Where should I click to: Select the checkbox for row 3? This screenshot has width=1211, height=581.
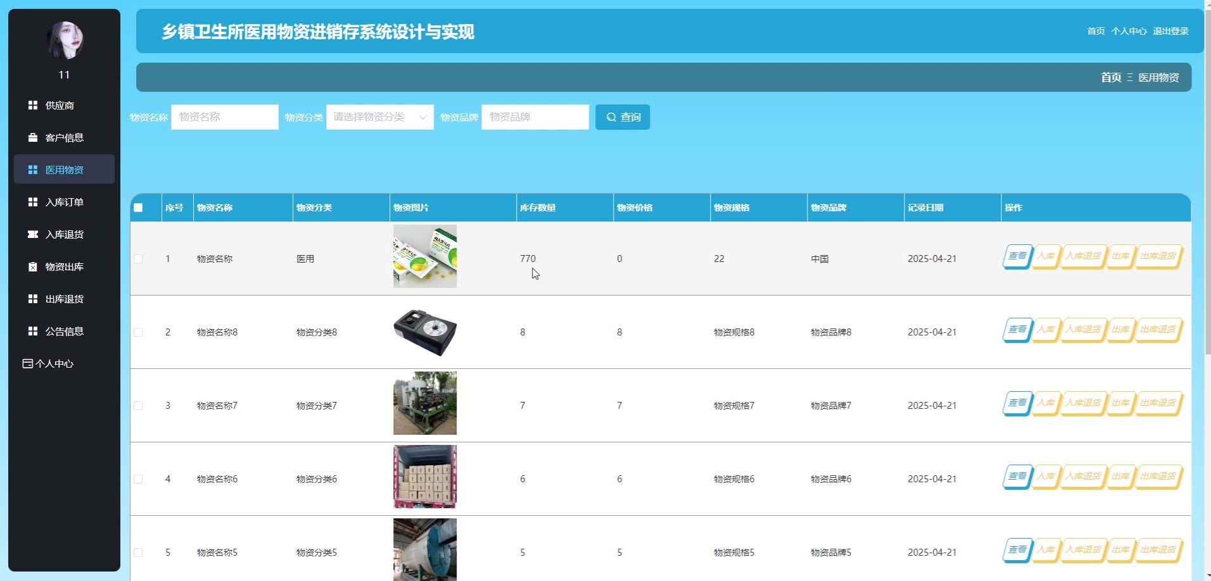tap(138, 406)
